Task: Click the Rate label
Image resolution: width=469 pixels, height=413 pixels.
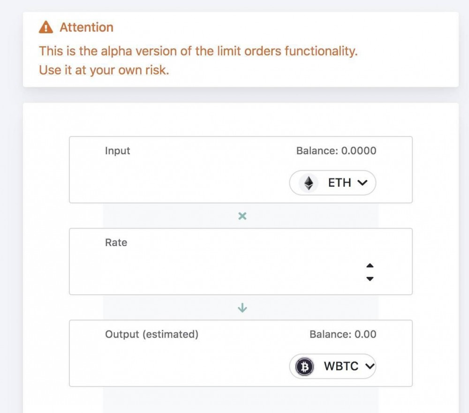Action: tap(116, 243)
